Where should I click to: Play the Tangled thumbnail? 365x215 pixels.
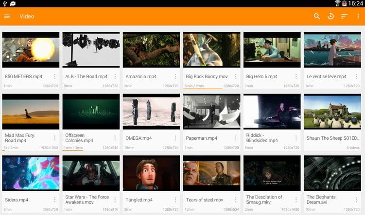(151, 173)
